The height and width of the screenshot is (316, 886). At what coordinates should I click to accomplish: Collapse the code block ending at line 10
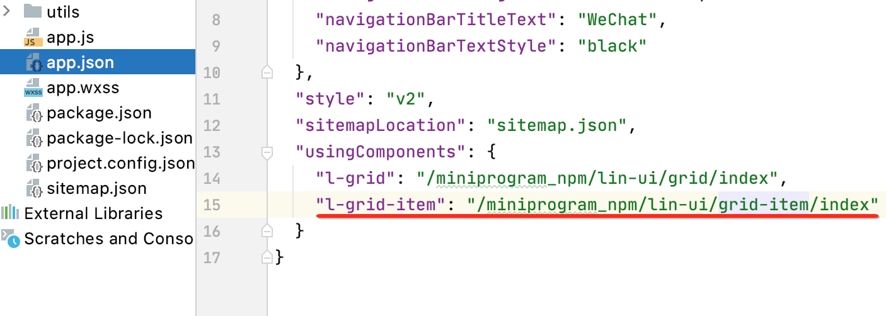(267, 72)
